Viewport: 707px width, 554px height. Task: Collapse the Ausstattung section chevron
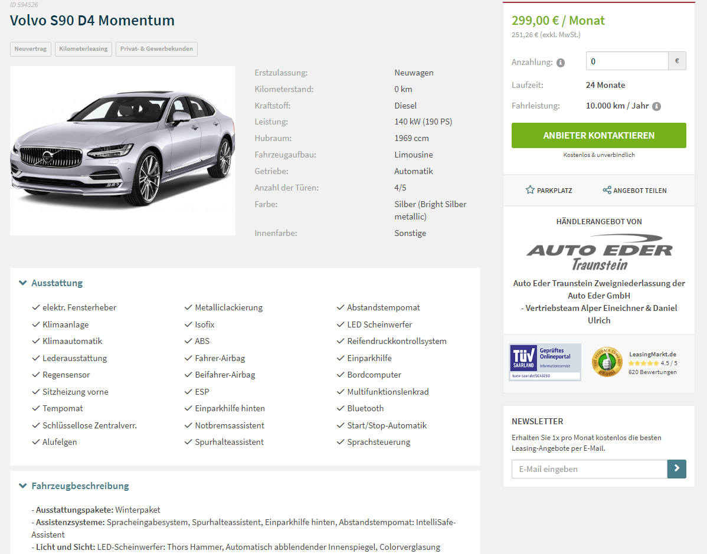(x=22, y=283)
